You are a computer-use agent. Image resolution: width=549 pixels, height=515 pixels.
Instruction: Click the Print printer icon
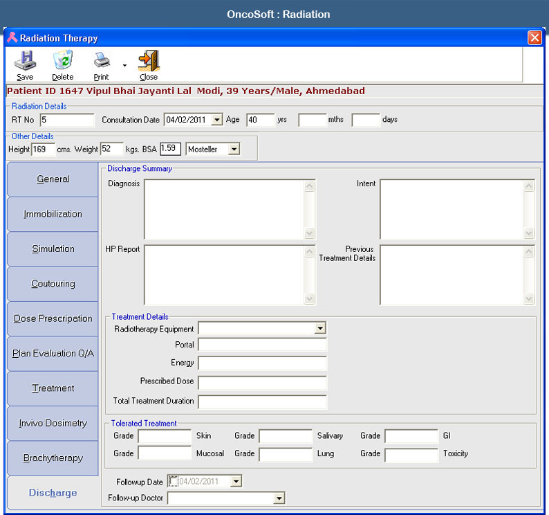(x=102, y=60)
